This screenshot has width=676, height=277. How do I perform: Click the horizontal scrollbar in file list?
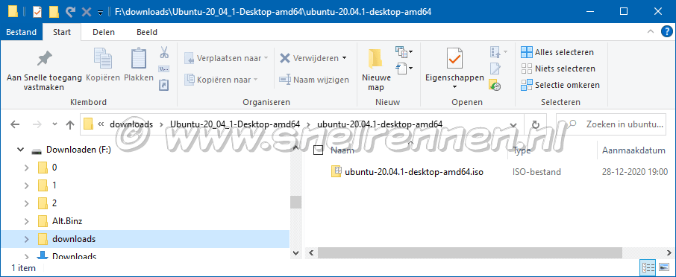click(470, 252)
